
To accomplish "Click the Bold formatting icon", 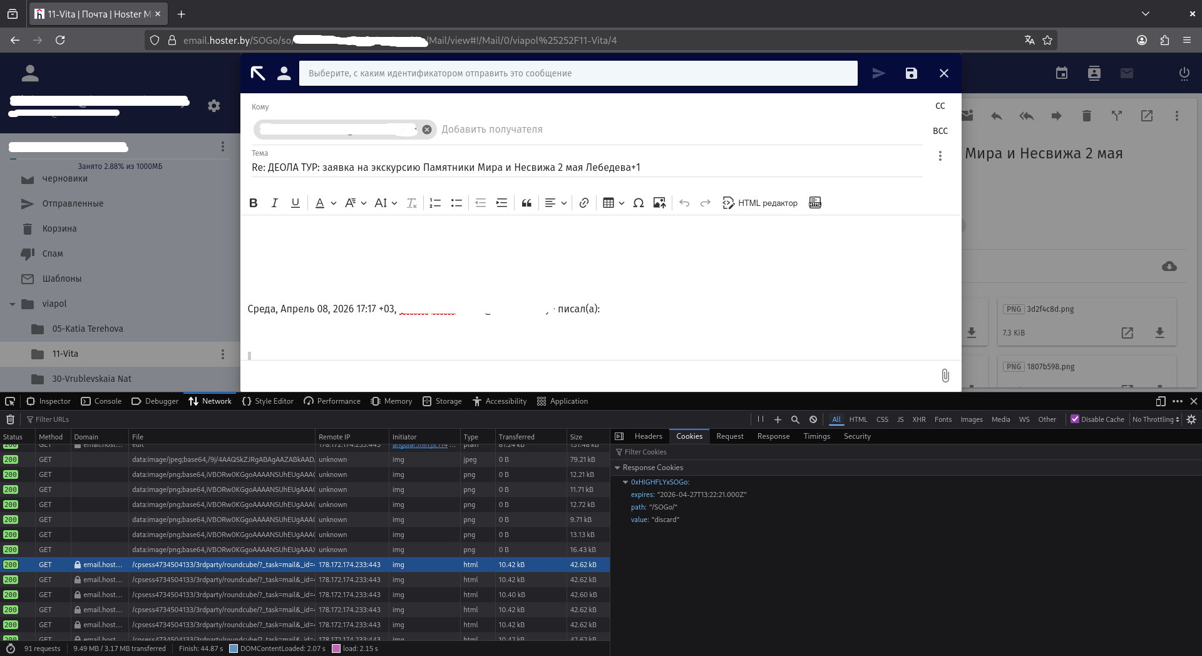I will click(254, 203).
